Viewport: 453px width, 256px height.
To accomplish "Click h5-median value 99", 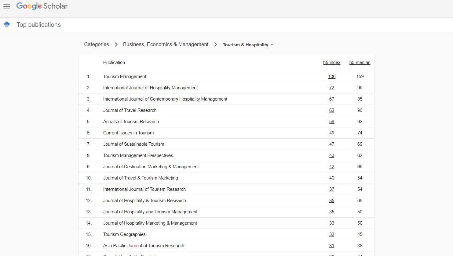I will click(360, 88).
